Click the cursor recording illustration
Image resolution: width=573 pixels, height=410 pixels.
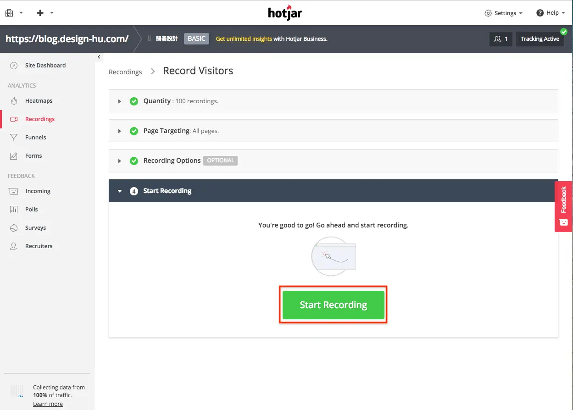[334, 256]
